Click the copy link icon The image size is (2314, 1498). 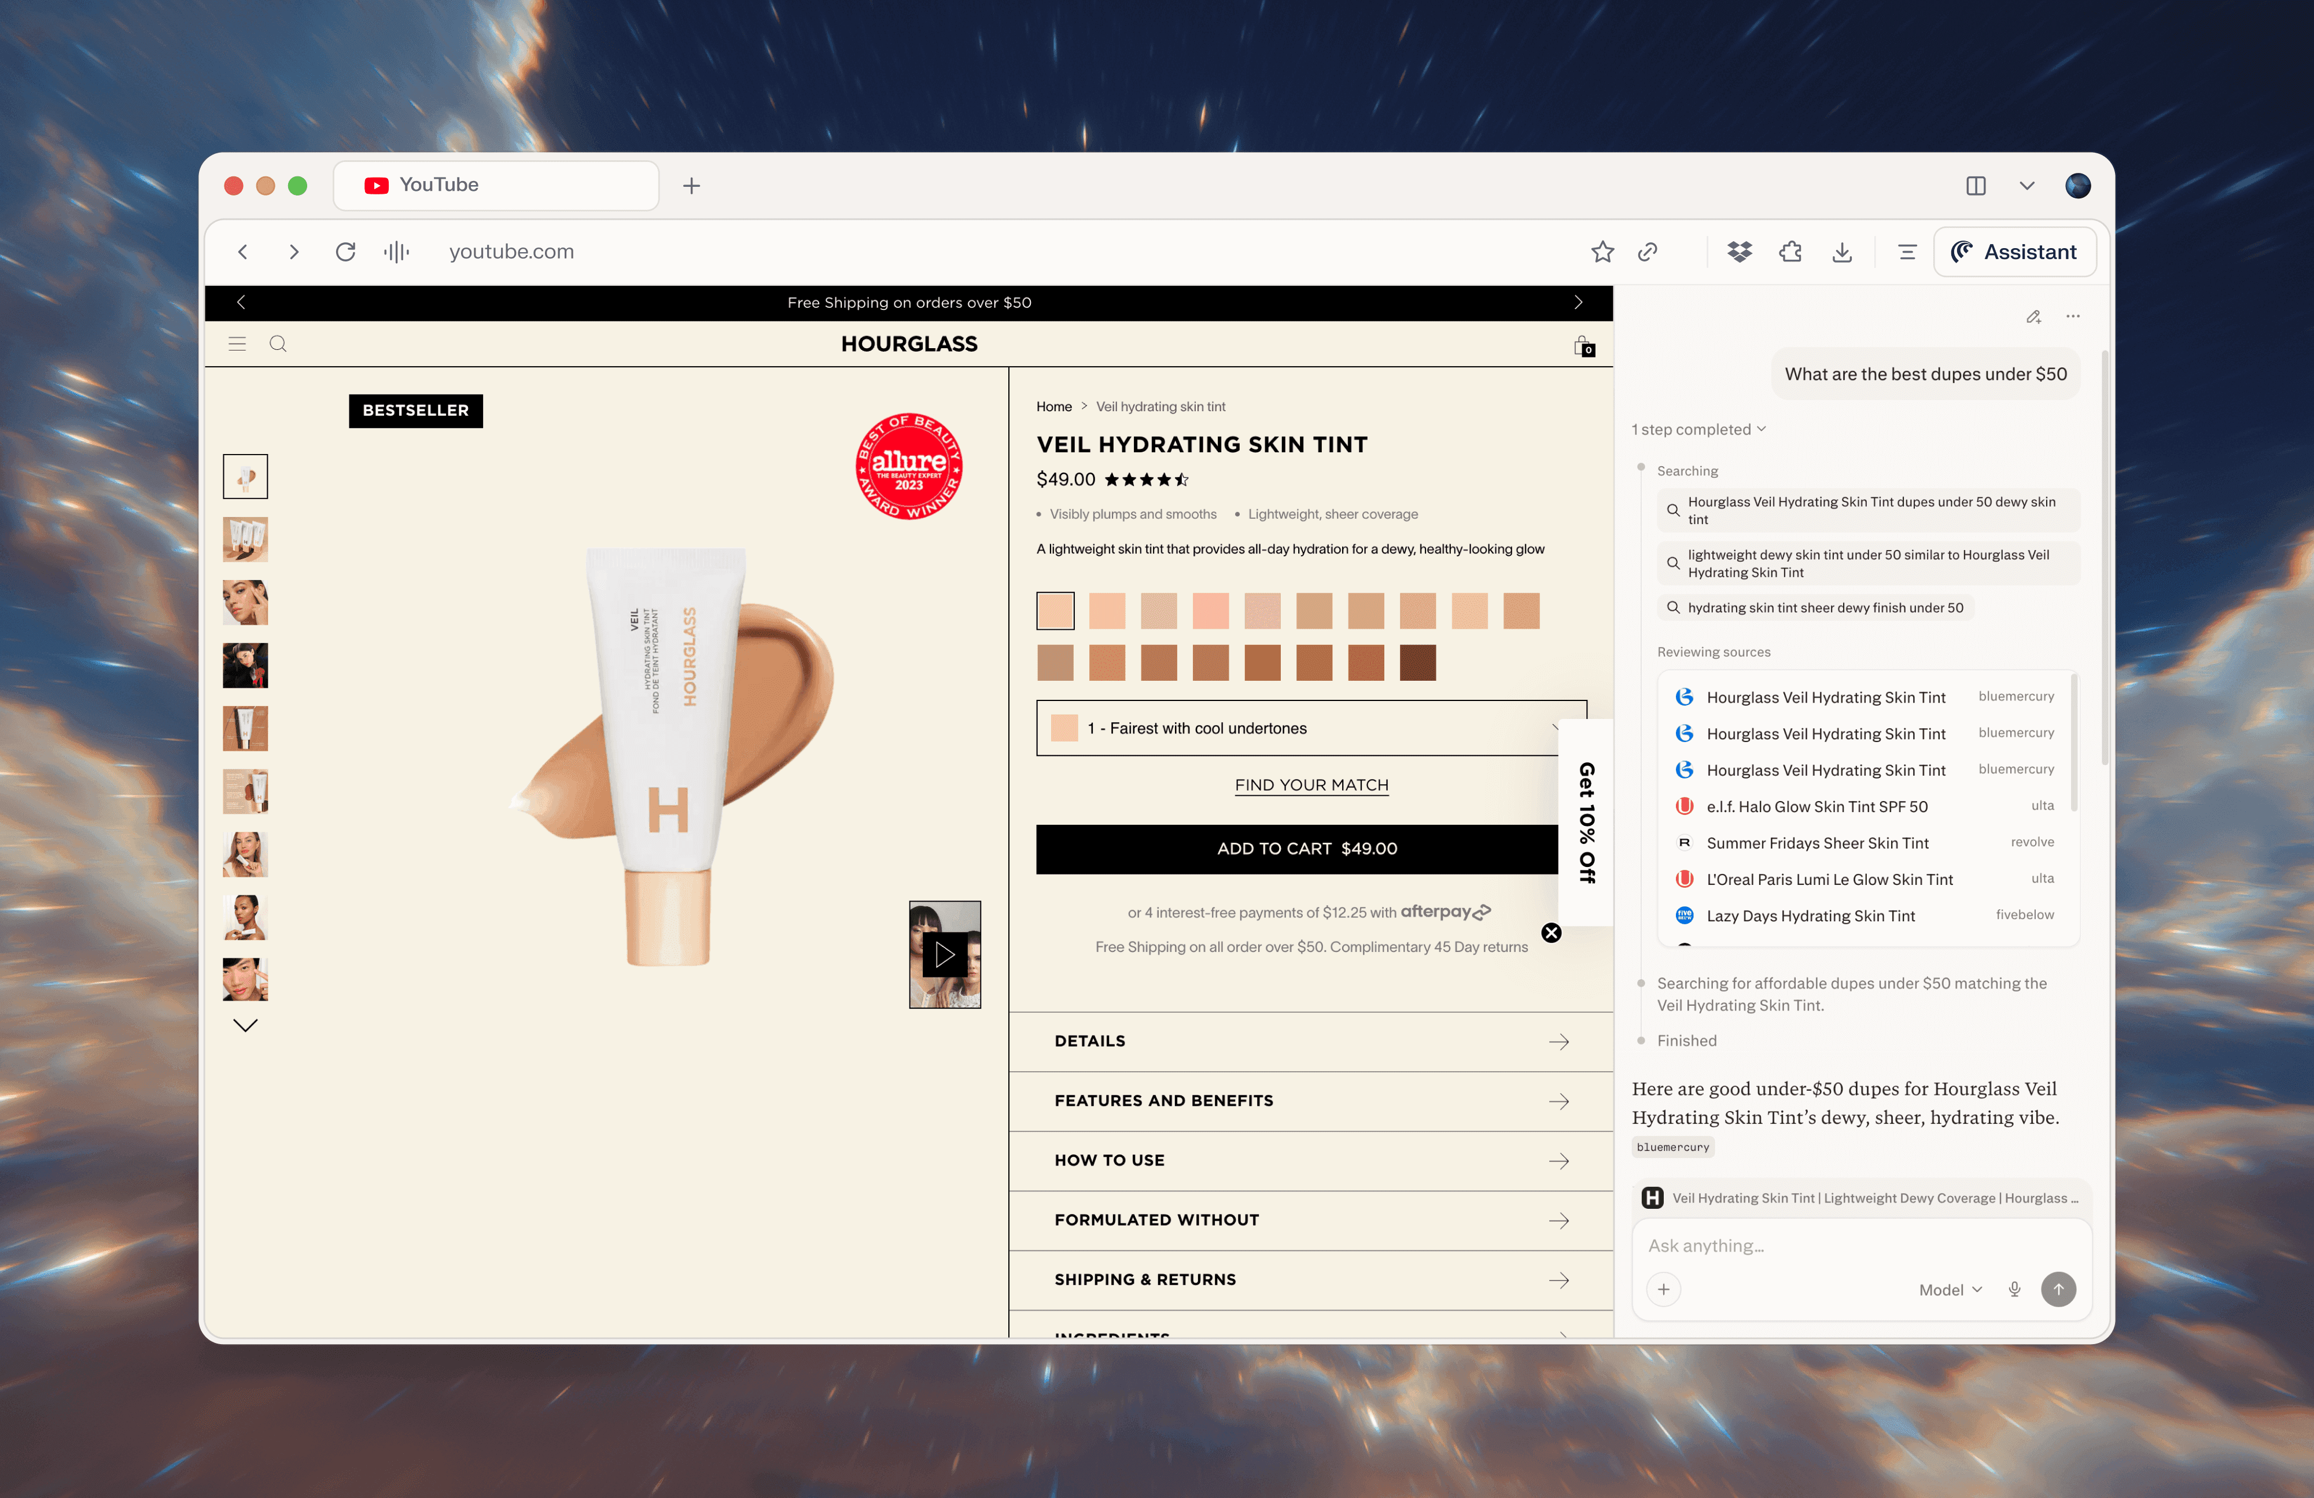pos(1647,252)
